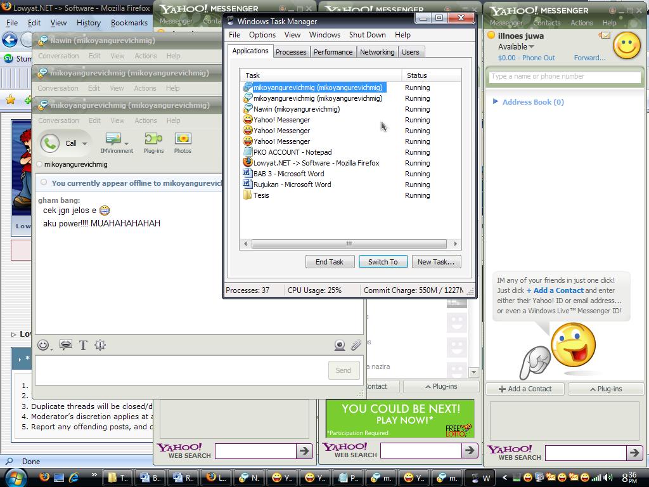Open the IMVironment dropdown arrow

click(126, 143)
